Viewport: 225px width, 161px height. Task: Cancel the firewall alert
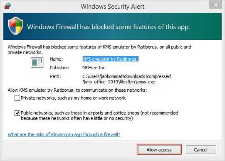coord(201,150)
